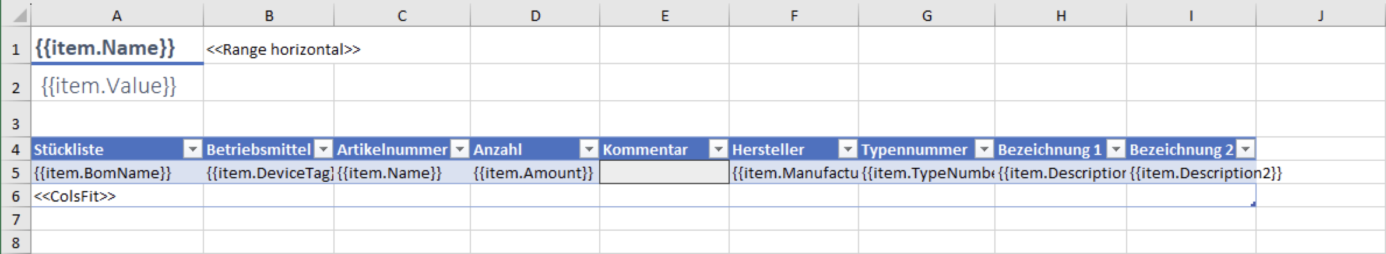Open the Bezeichnung 2 filter dropdown
Viewport: 1386px width, 254px height.
click(x=1246, y=150)
